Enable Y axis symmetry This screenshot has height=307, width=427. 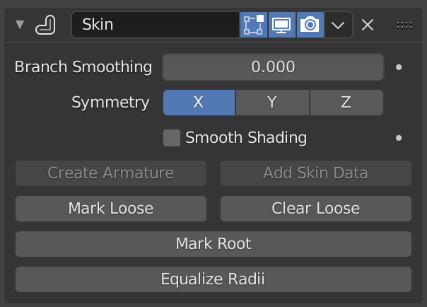[272, 102]
